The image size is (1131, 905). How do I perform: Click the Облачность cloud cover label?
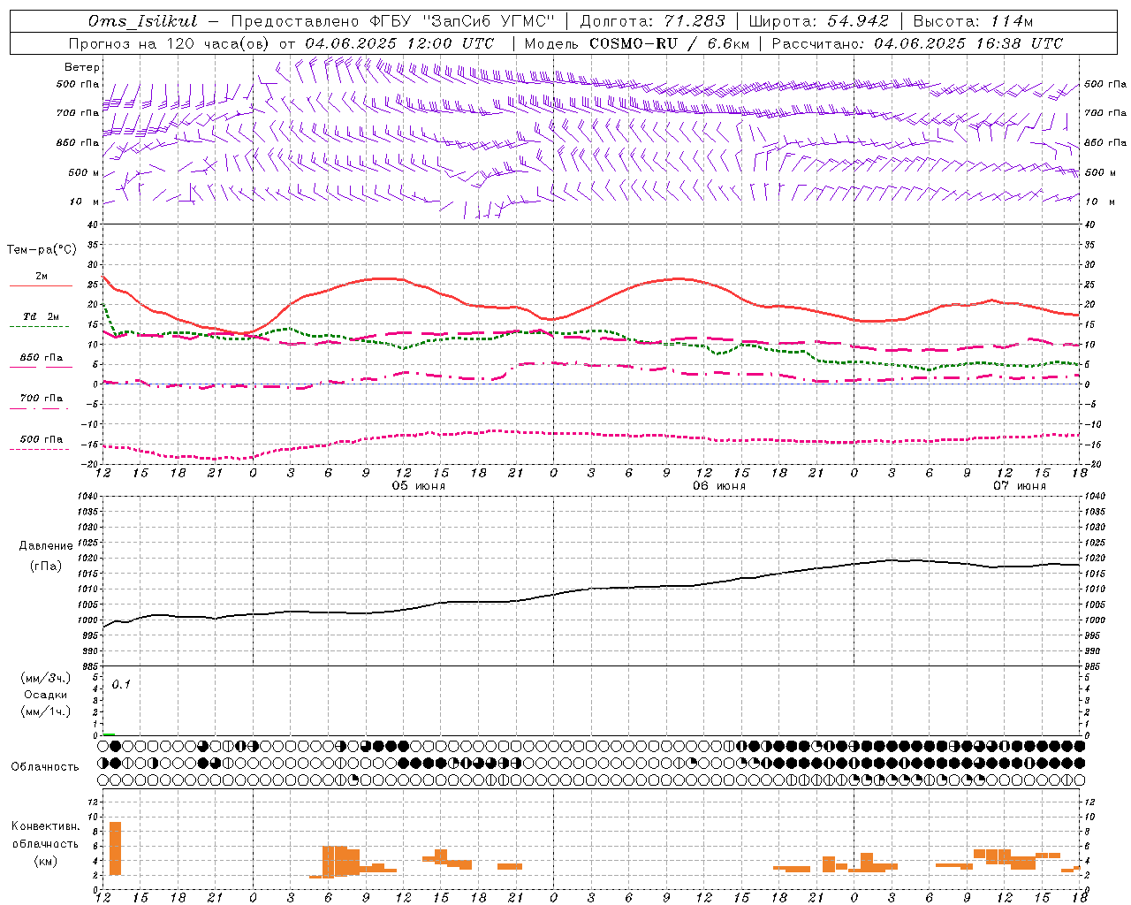[x=45, y=767]
